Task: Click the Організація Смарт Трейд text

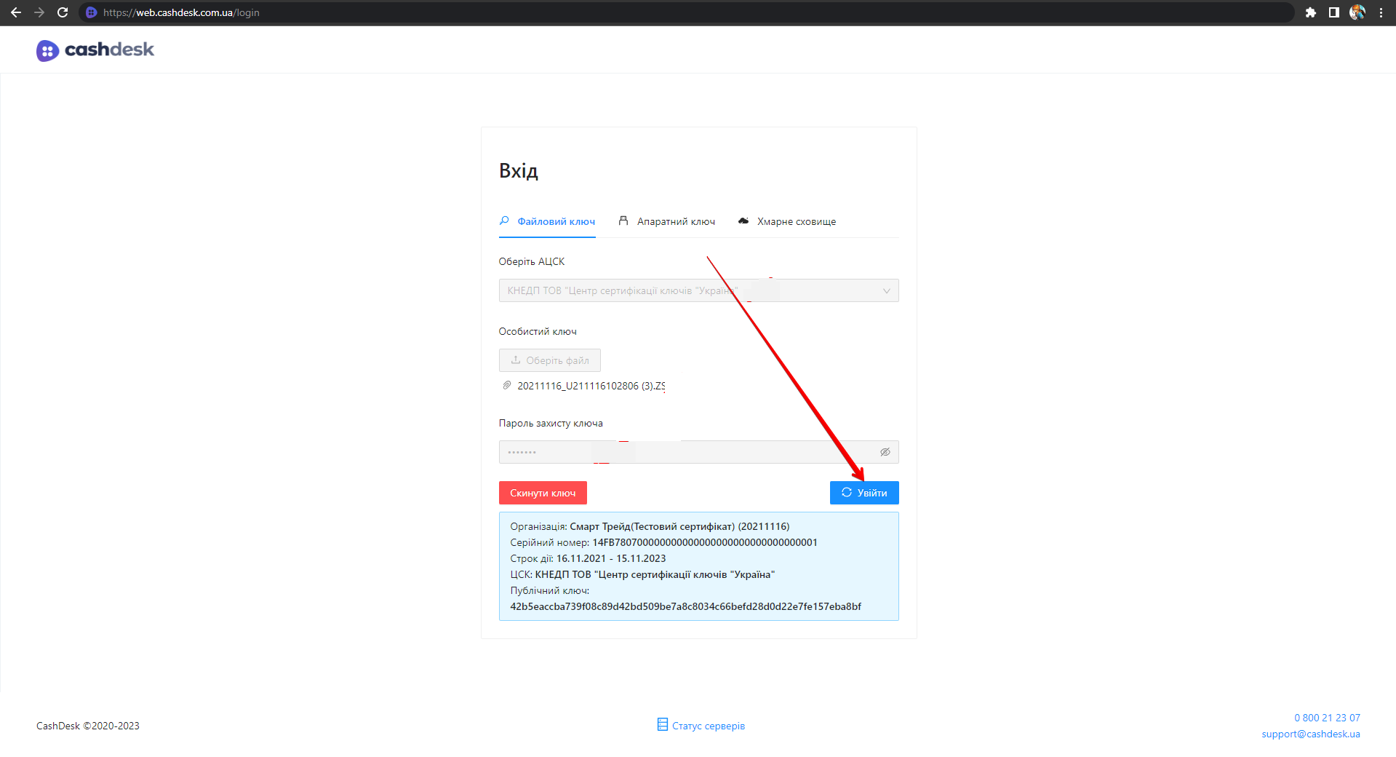Action: click(x=650, y=526)
